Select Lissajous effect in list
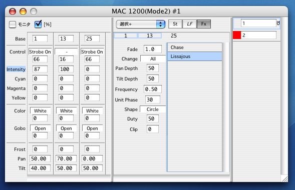This screenshot has height=190, width=295. pos(195,56)
